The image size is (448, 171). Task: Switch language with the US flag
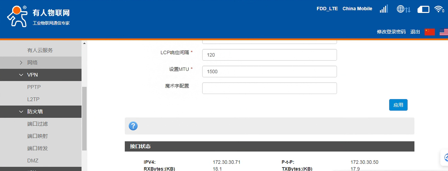click(444, 32)
